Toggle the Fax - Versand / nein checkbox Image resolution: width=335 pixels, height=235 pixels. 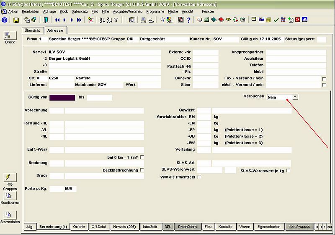(324, 79)
